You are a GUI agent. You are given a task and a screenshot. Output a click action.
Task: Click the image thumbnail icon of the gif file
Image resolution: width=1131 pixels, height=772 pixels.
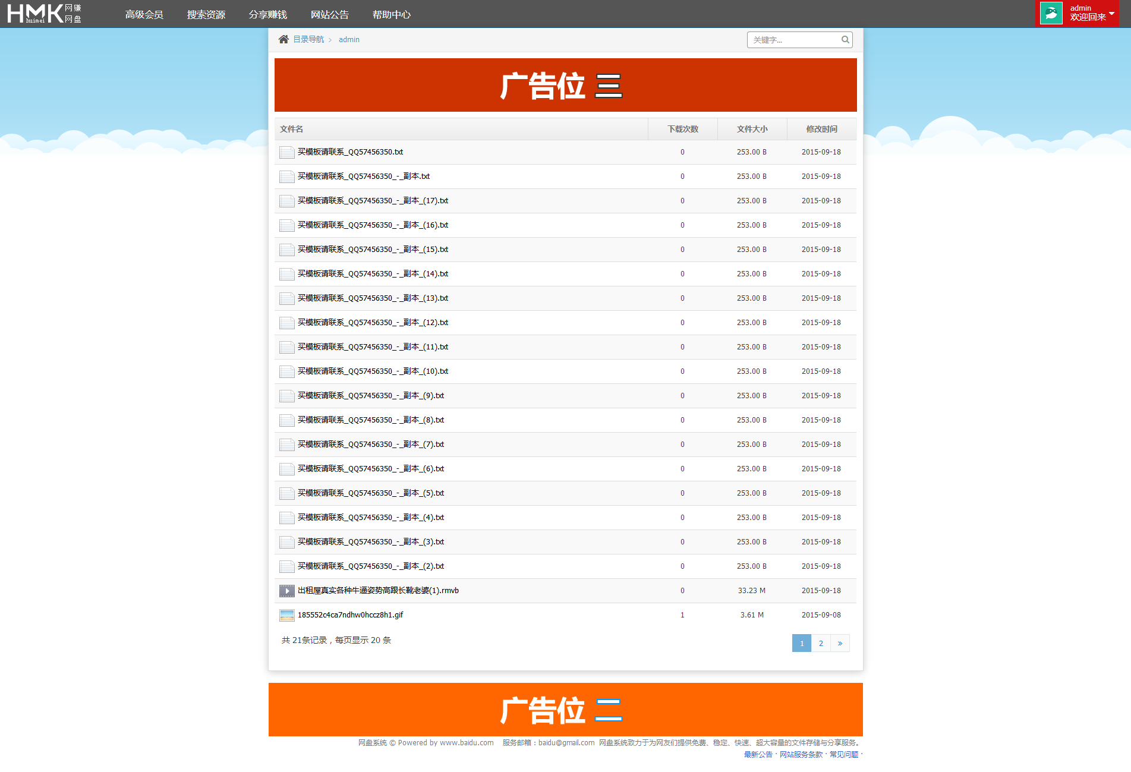(x=286, y=615)
